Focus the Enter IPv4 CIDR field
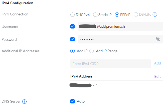The image size is (167, 110). [x=111, y=64]
